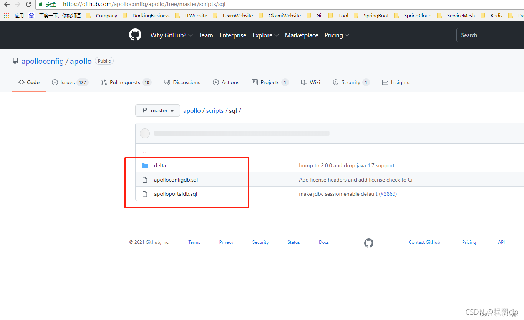Click the browser forward arrow
Viewport: 524px width, 320px height.
[x=17, y=4]
